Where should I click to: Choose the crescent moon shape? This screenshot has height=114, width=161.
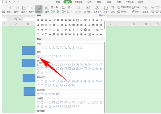[38, 73]
